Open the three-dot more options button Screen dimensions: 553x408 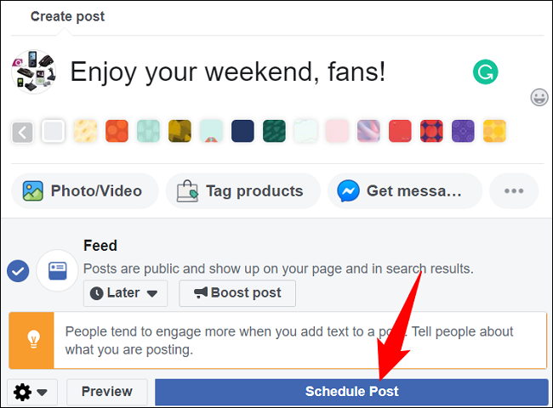514,191
